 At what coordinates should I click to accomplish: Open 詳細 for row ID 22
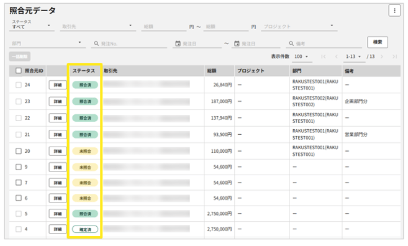[58, 118]
